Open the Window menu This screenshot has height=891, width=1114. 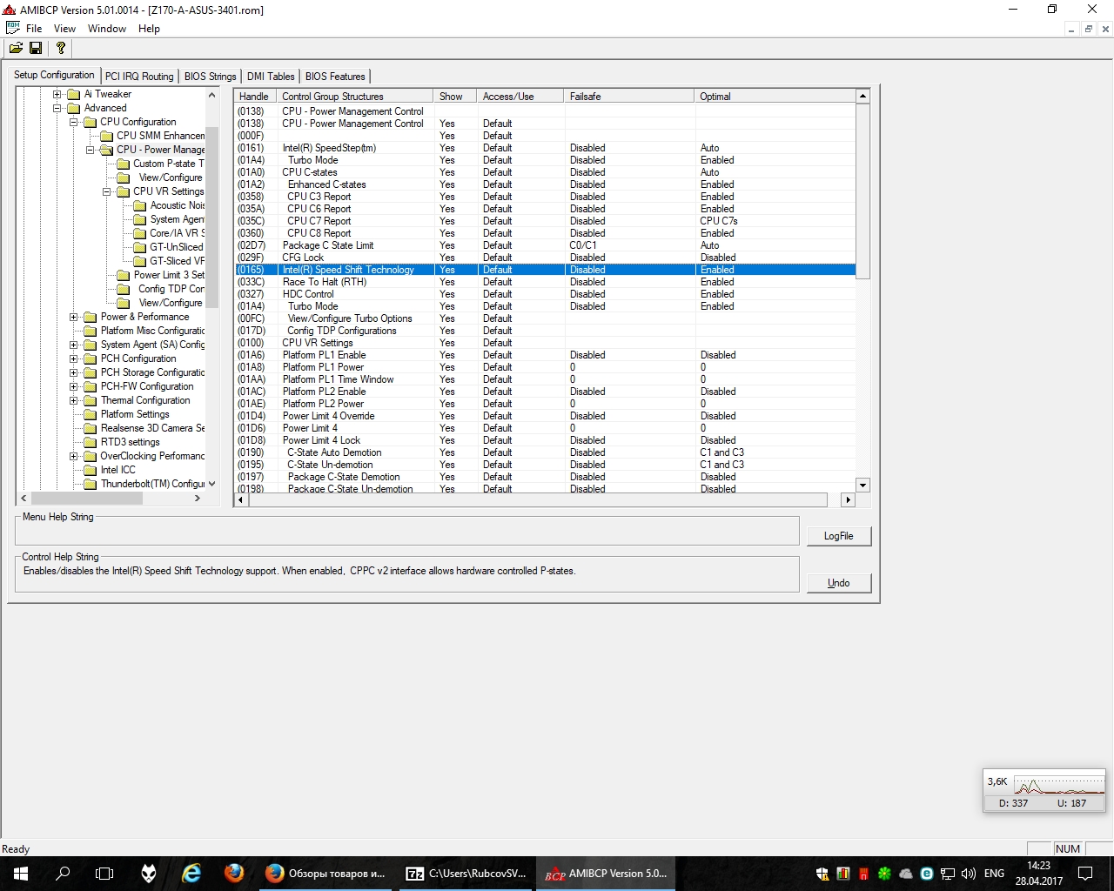coord(107,29)
